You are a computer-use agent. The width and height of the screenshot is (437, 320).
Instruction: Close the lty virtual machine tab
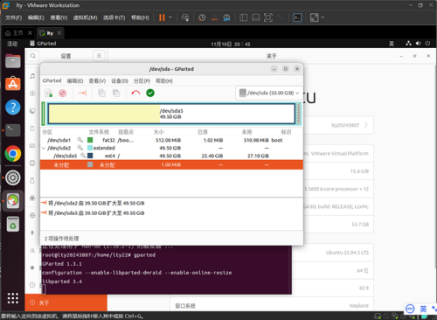point(59,33)
